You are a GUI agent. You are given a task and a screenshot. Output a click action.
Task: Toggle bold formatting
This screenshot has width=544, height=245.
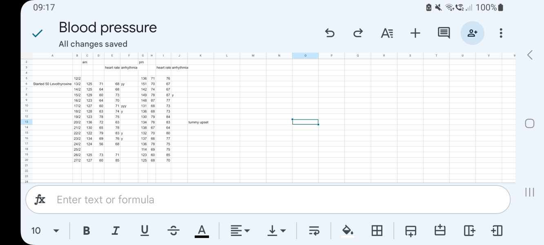coord(87,231)
